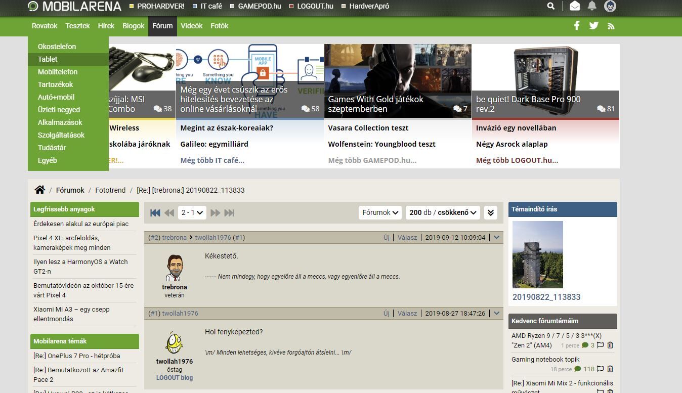Click flag icon on Gaming notebook topik
Screen dimensions: 682x393
pyautogui.click(x=601, y=369)
